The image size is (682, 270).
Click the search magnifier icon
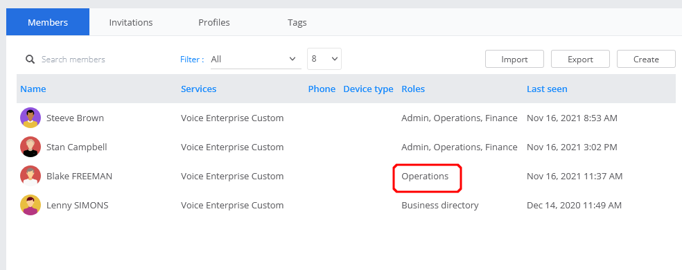[x=30, y=59]
